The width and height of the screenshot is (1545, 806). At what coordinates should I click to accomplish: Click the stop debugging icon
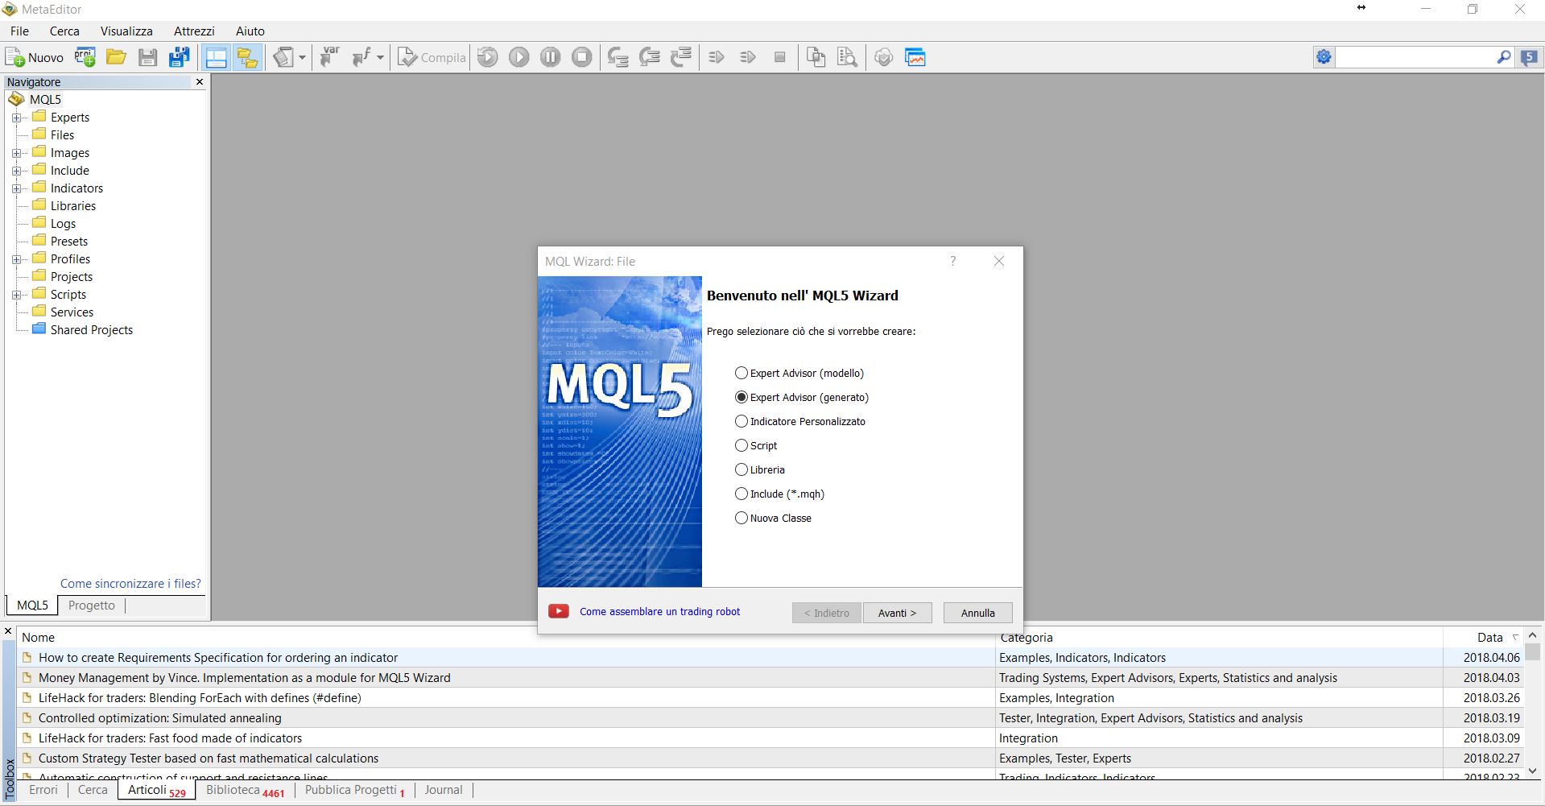pos(582,57)
